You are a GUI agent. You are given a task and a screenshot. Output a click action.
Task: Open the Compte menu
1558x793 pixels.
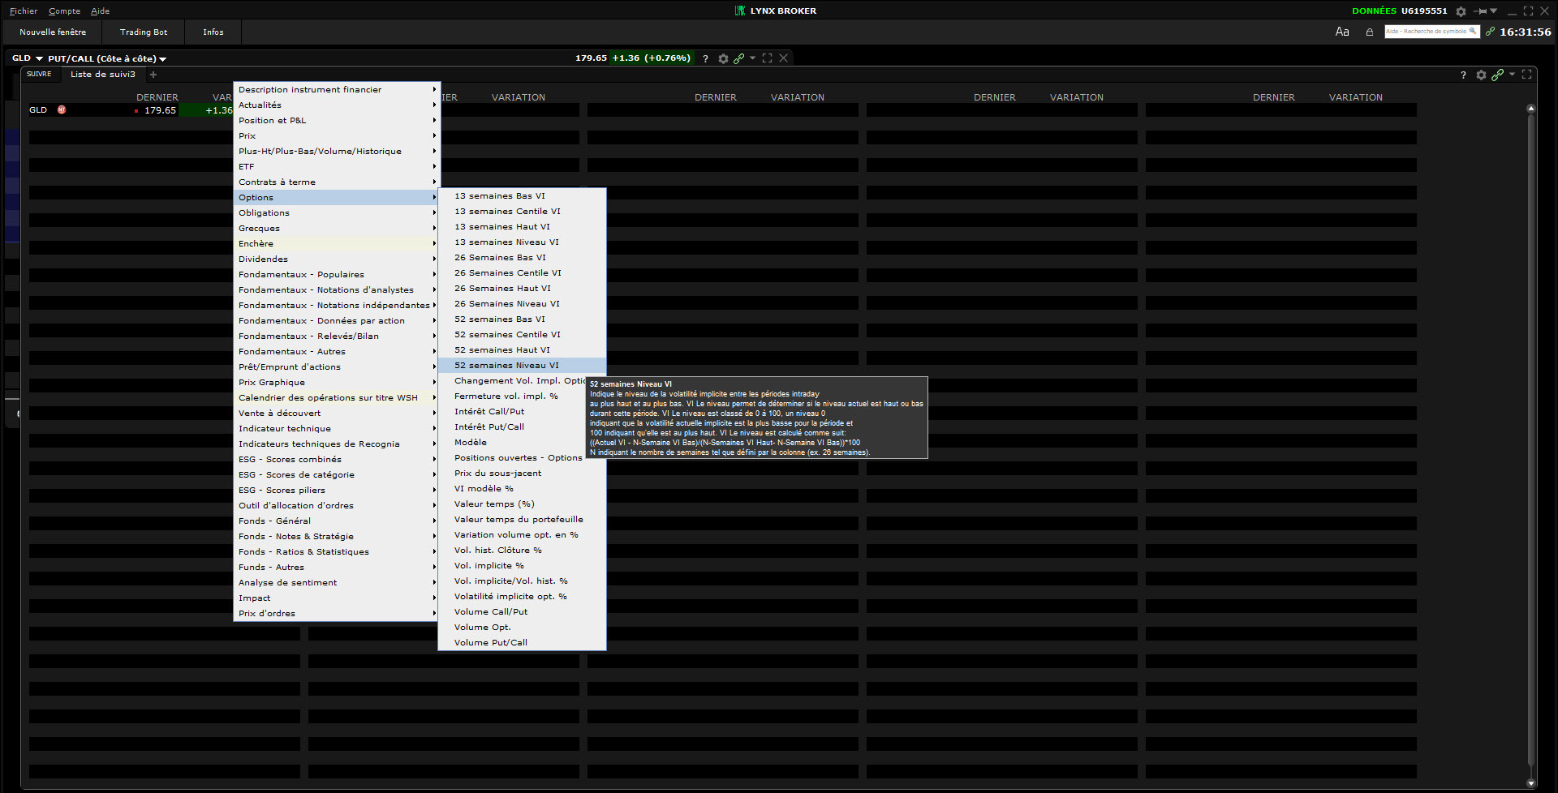pyautogui.click(x=64, y=11)
